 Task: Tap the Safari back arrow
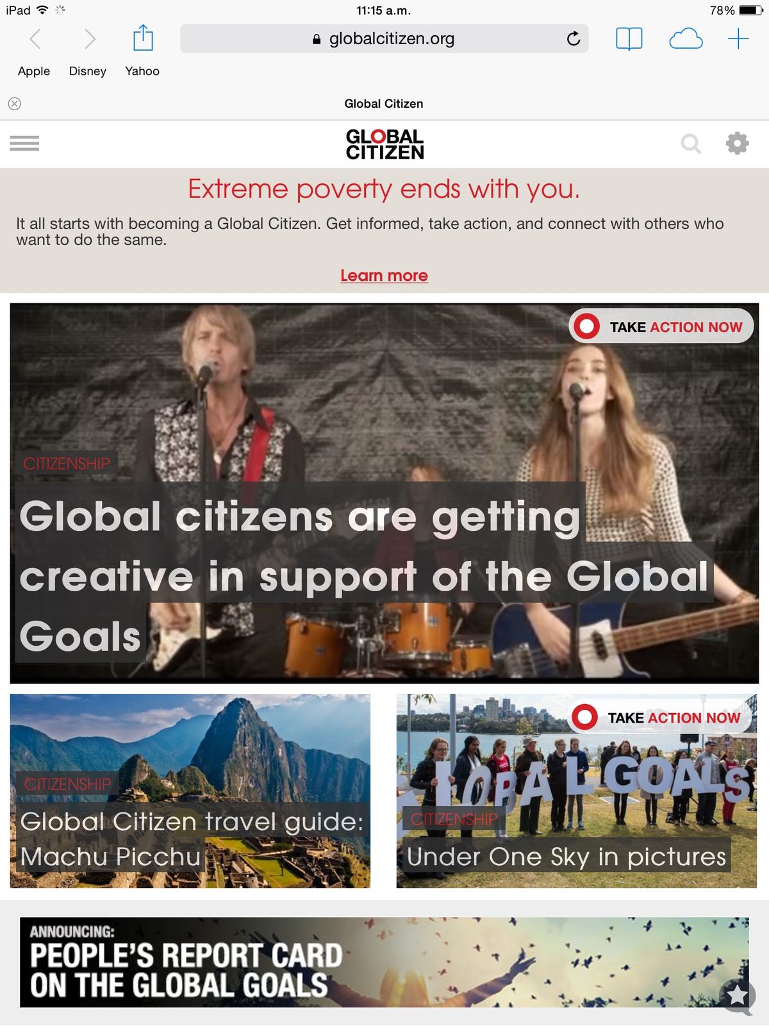[35, 39]
